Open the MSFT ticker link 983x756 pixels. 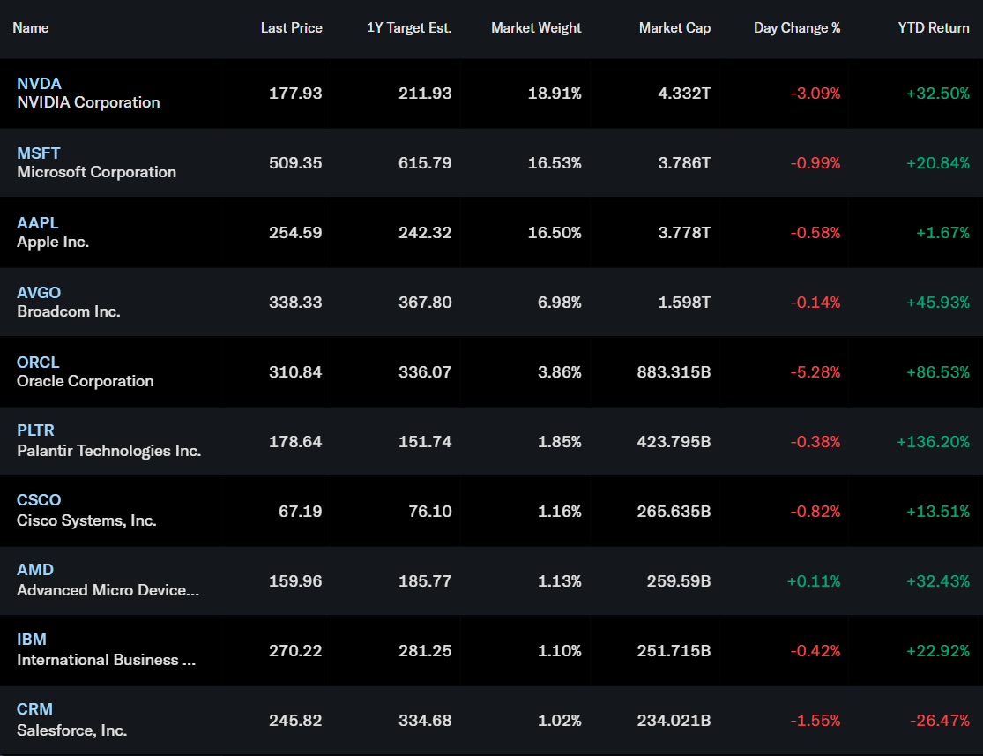[x=38, y=153]
